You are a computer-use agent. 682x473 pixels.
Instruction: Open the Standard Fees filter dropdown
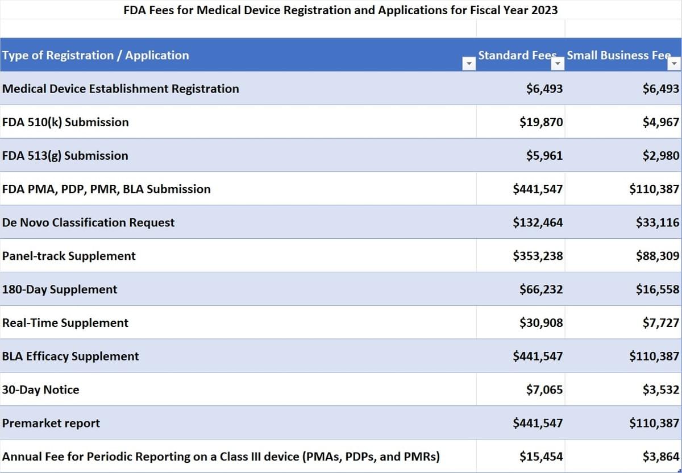point(558,63)
